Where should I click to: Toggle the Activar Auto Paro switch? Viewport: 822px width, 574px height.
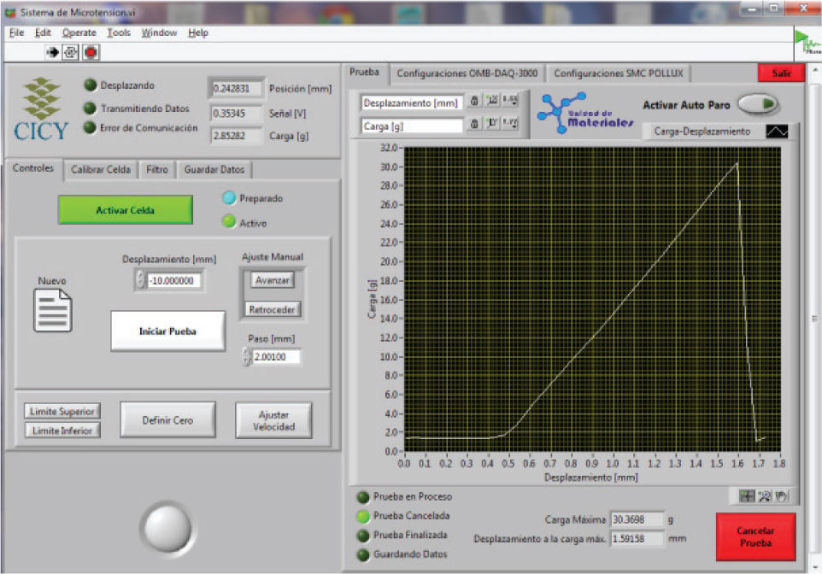pyautogui.click(x=758, y=104)
